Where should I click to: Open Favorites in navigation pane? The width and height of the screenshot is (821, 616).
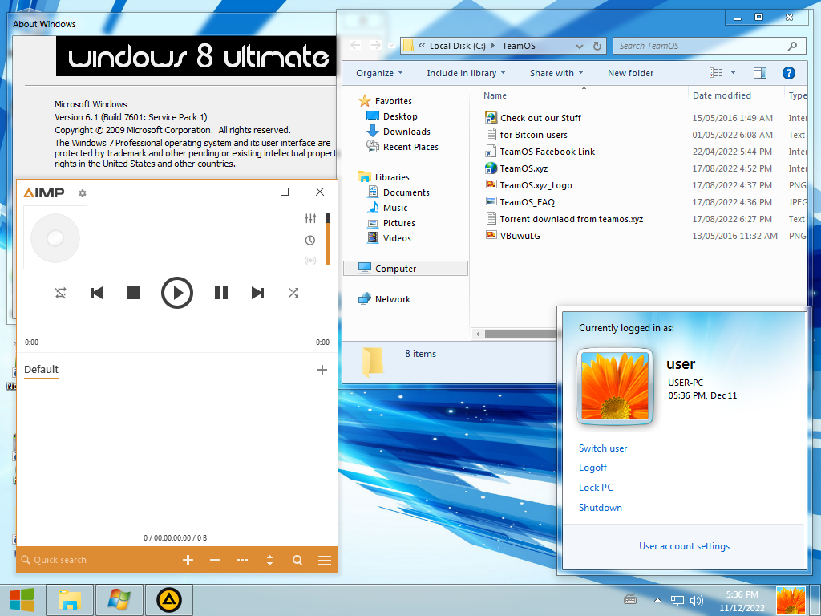[393, 101]
